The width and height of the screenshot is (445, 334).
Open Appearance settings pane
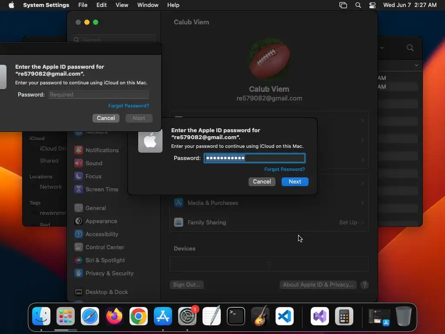(96, 221)
